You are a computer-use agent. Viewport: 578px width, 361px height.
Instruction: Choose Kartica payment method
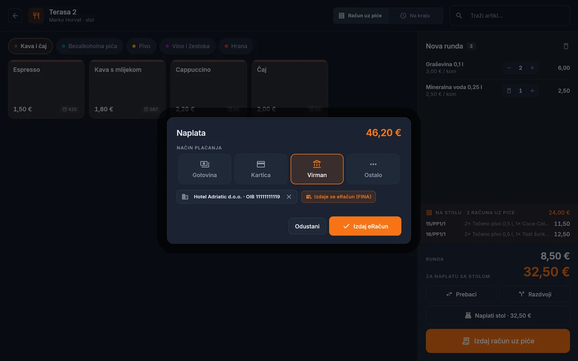click(x=261, y=169)
